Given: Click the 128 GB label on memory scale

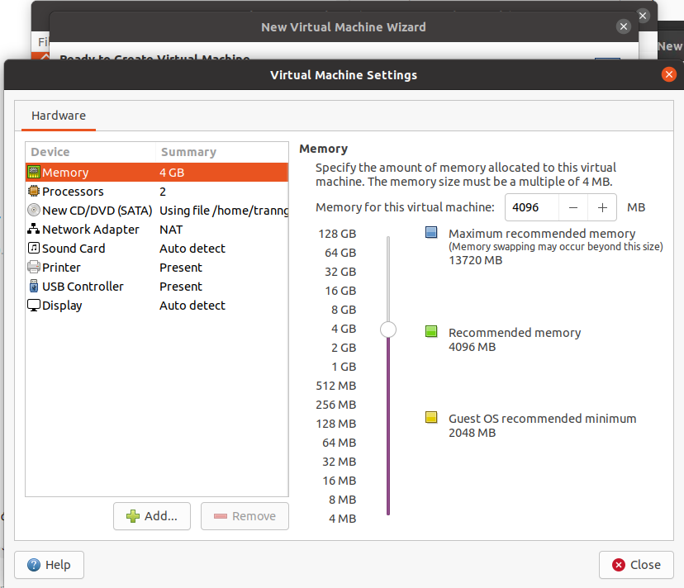Looking at the screenshot, I should tap(337, 234).
